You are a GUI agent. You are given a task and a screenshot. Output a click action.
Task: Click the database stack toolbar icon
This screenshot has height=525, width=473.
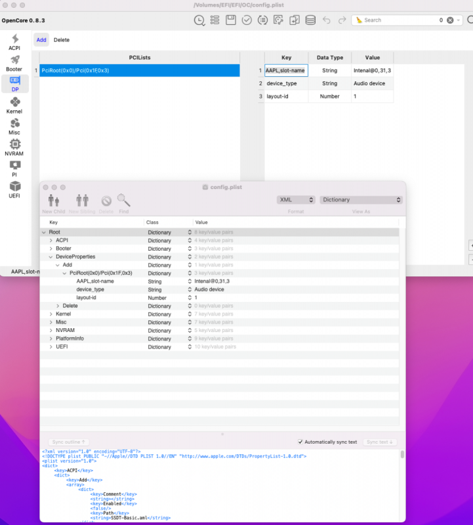point(310,20)
